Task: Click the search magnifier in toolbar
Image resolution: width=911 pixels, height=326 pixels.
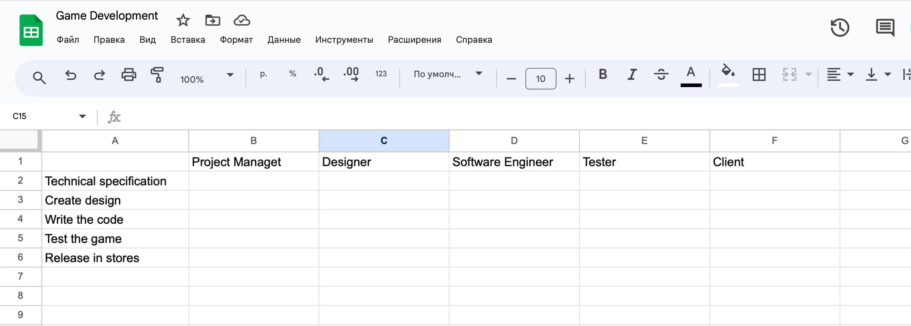Action: [39, 78]
